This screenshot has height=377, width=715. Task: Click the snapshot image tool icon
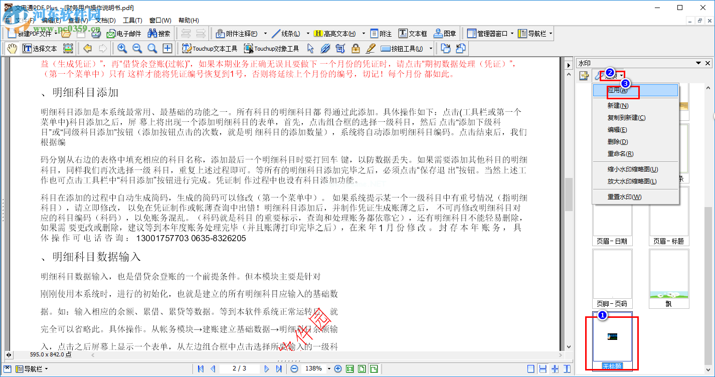pos(68,49)
